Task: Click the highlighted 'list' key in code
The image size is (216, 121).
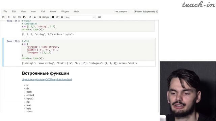Action: coord(30,50)
